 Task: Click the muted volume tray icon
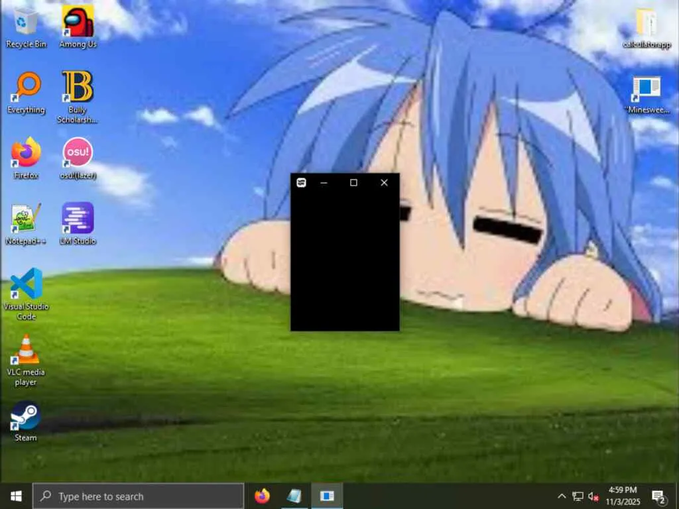(x=593, y=496)
